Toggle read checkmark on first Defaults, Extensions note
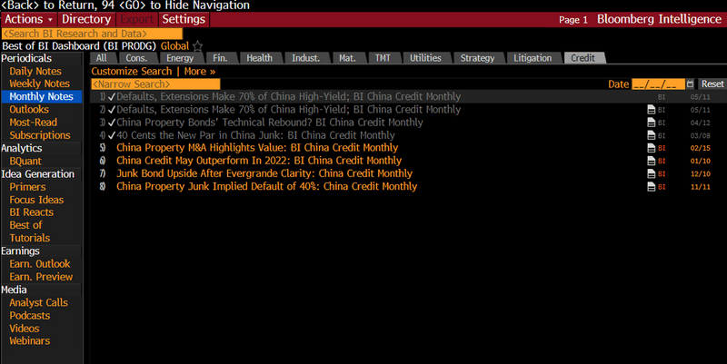 [112, 96]
